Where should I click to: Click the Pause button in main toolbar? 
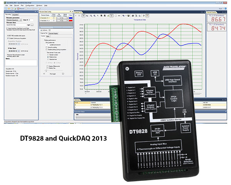click(x=28, y=8)
